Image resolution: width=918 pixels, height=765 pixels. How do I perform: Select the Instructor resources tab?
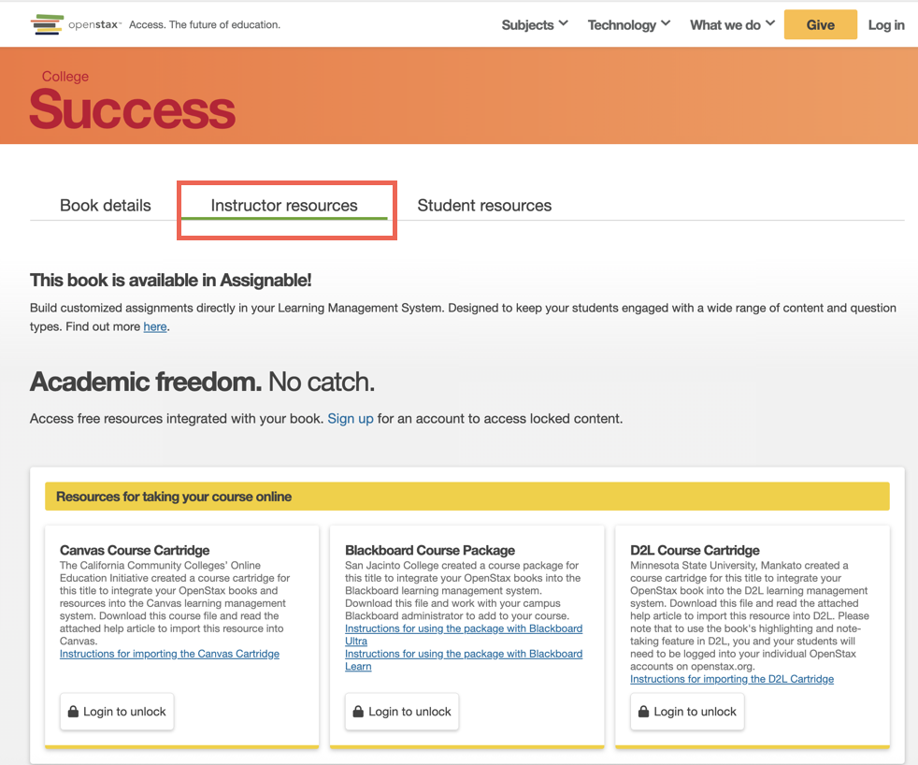click(x=285, y=205)
